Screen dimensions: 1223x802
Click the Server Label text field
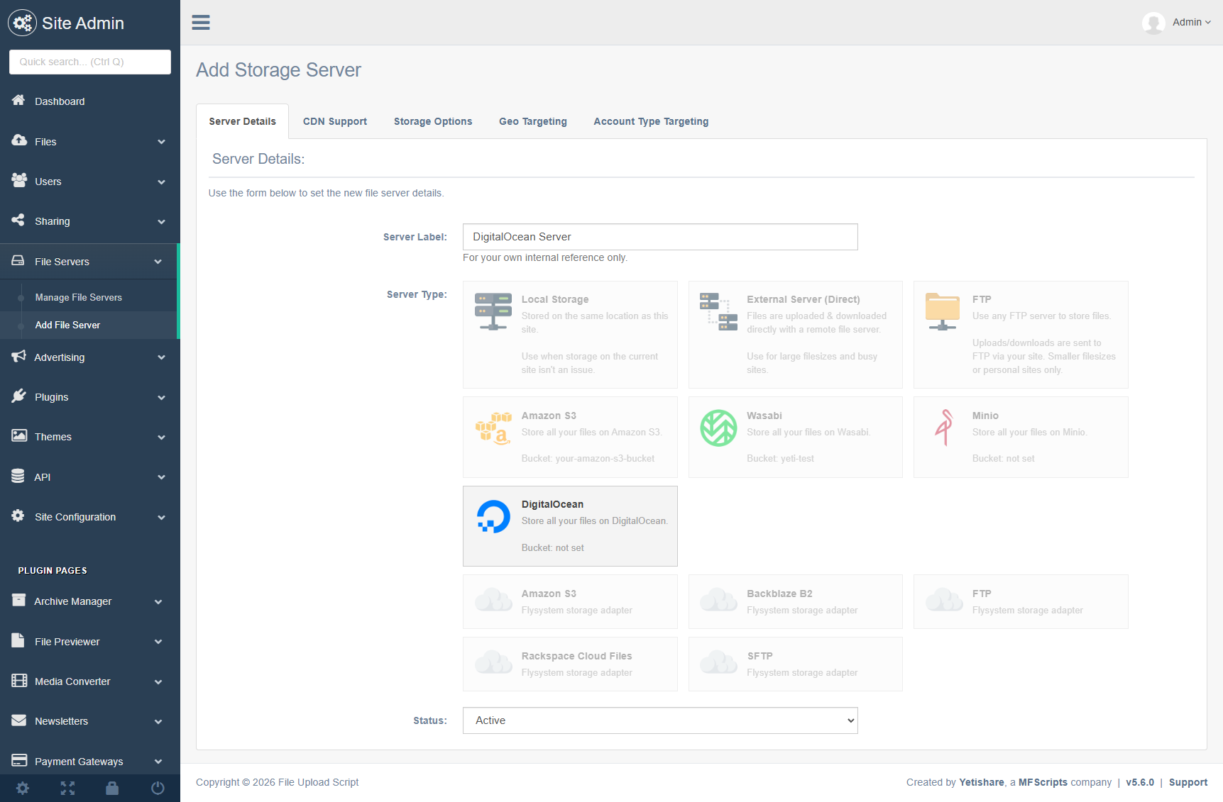[x=659, y=237]
